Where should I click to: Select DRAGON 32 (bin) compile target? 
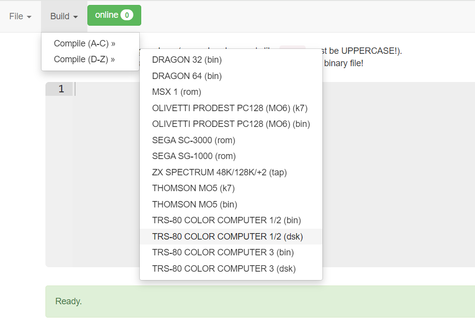(187, 60)
